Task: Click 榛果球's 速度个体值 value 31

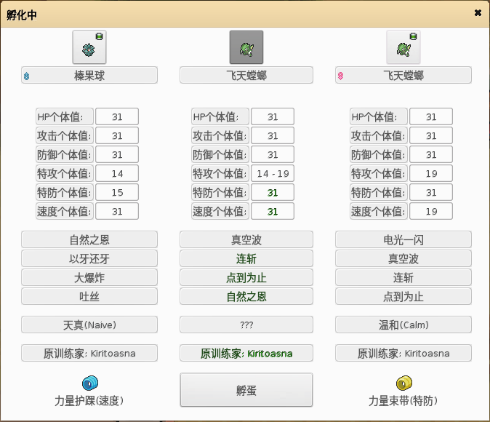Action: [117, 211]
